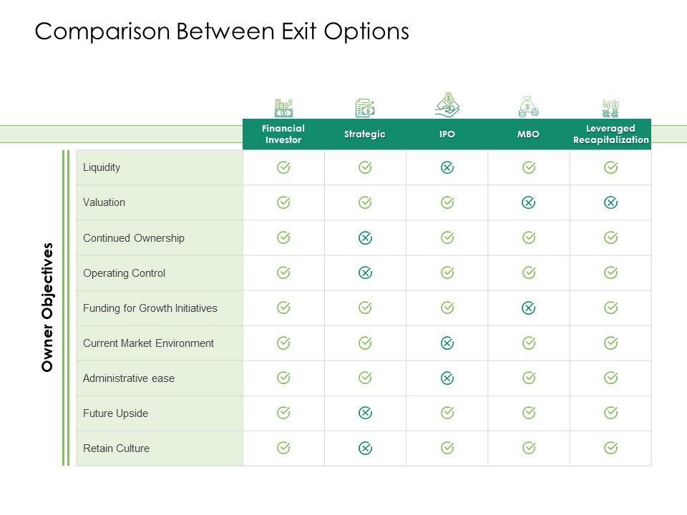
Task: Select the Strategic column header
Action: (x=365, y=134)
